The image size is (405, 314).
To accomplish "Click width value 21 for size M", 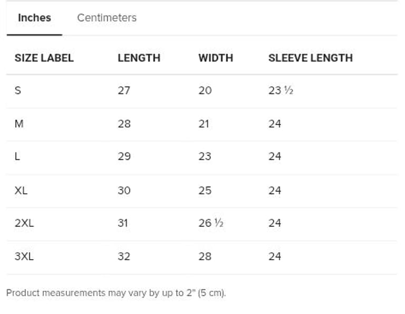I will tap(204, 124).
